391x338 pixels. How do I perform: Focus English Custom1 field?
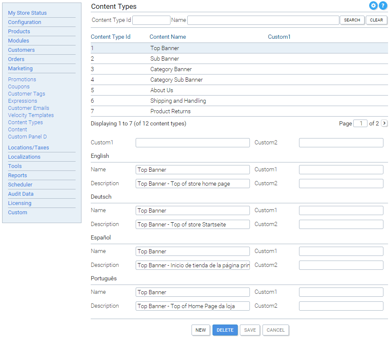(x=341, y=170)
